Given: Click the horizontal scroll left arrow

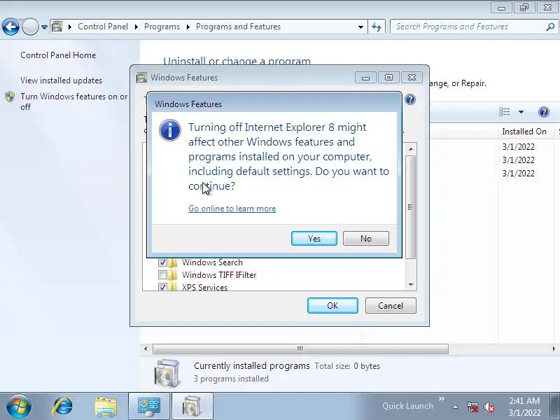Looking at the screenshot, I should tap(146, 349).
